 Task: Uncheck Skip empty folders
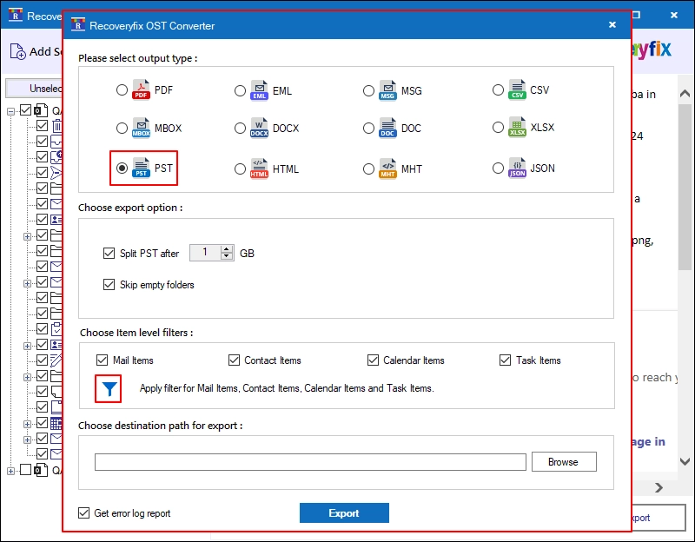coord(109,285)
